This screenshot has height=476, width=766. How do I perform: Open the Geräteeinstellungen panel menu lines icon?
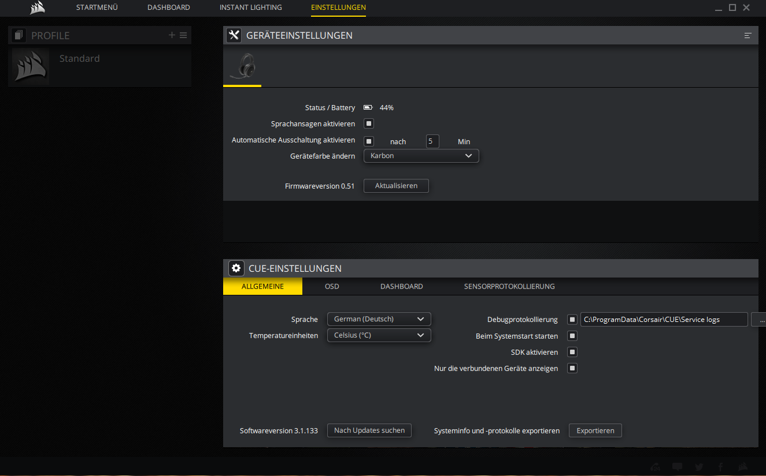748,36
